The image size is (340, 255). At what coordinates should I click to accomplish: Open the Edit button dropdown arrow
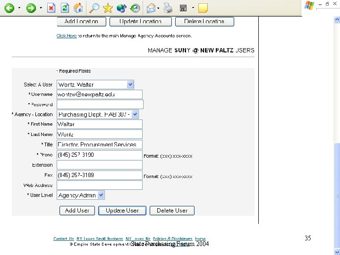coord(193,8)
